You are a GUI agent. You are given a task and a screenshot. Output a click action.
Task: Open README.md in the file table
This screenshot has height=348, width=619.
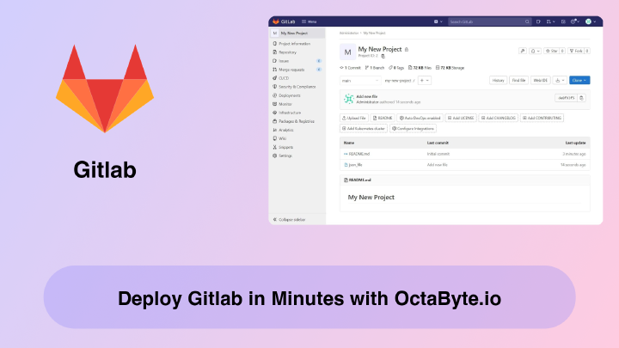[359, 154]
